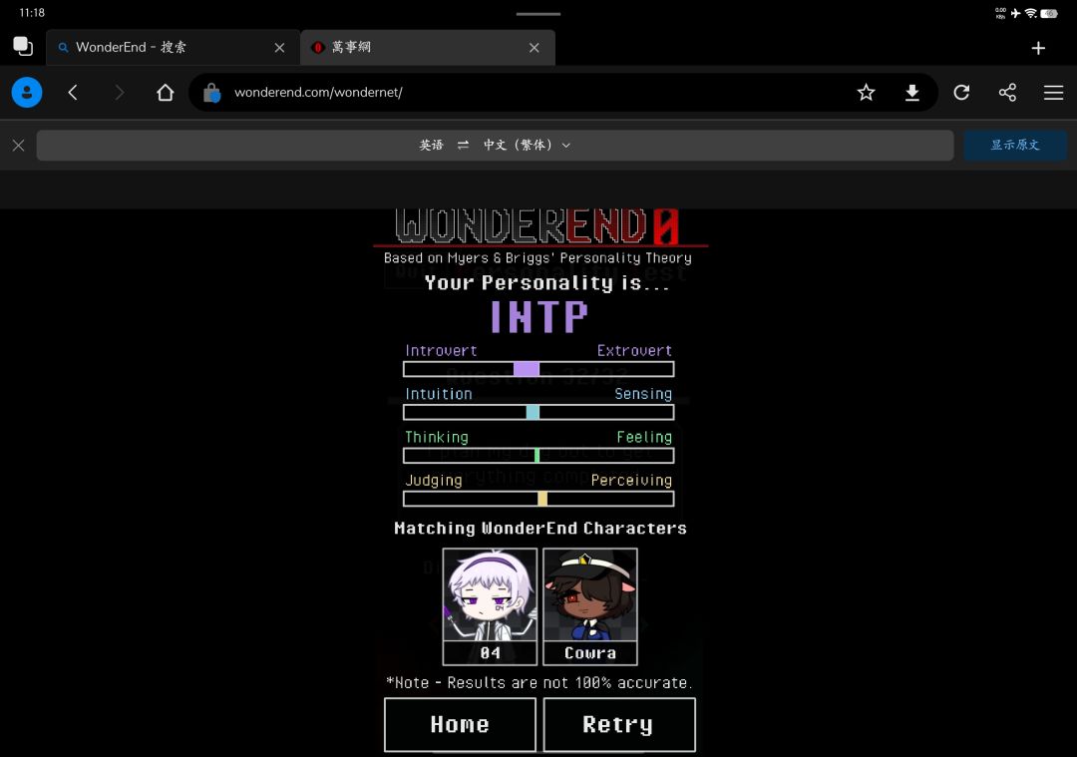
Task: Open the browser hamburger menu
Action: (1054, 92)
